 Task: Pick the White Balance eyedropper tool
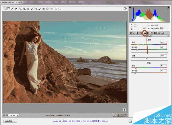coord(12,9)
